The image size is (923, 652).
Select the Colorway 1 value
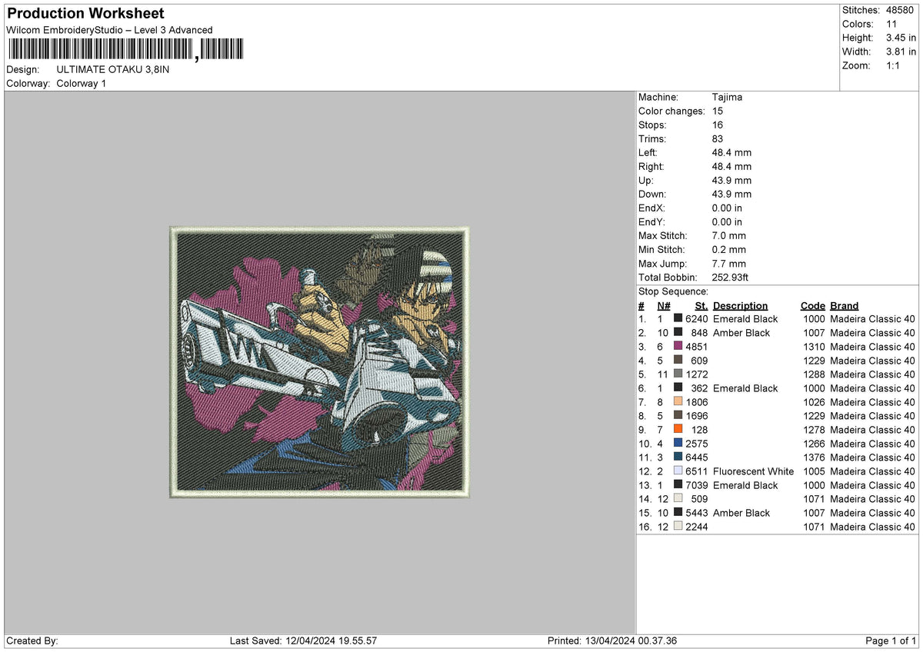[x=82, y=83]
